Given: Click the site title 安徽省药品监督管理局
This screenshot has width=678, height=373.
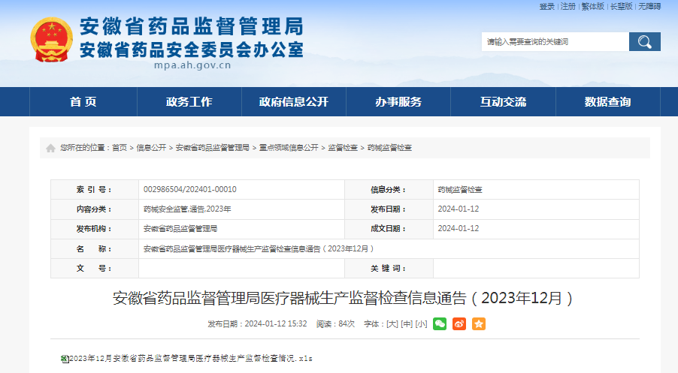Looking at the screenshot, I should click(192, 26).
